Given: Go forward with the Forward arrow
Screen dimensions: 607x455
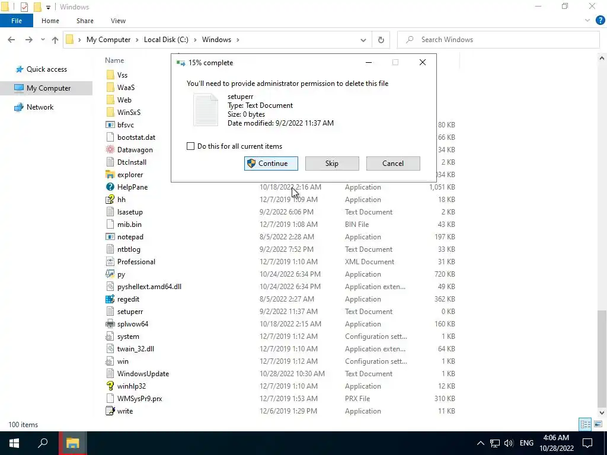Looking at the screenshot, I should click(29, 40).
